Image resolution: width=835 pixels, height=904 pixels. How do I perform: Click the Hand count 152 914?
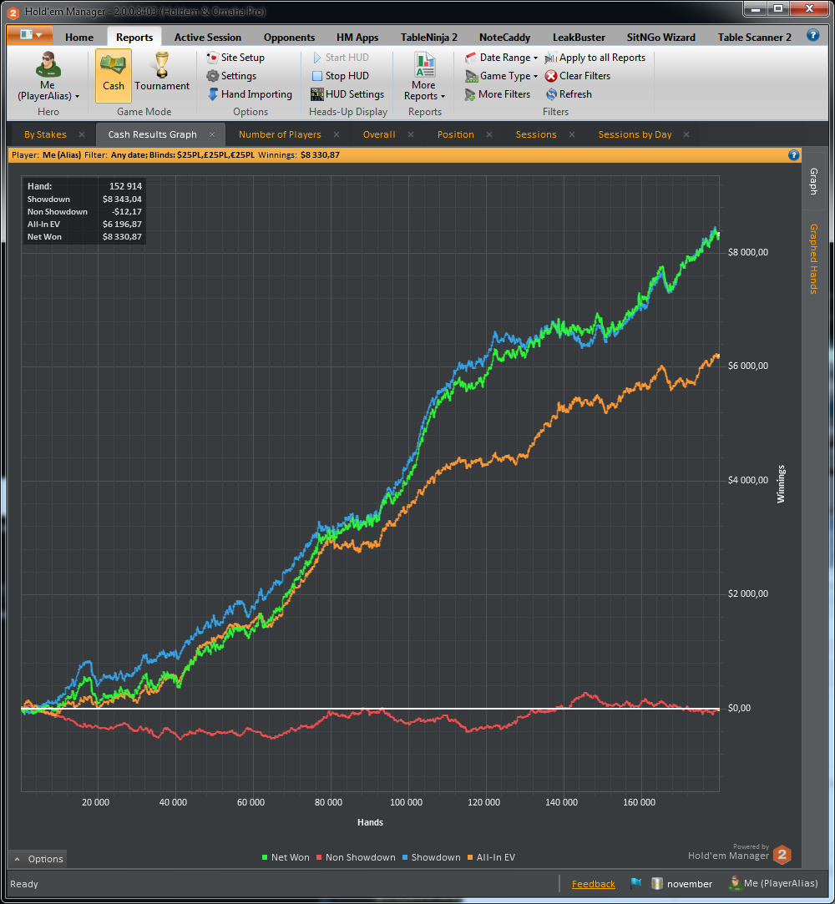point(126,186)
